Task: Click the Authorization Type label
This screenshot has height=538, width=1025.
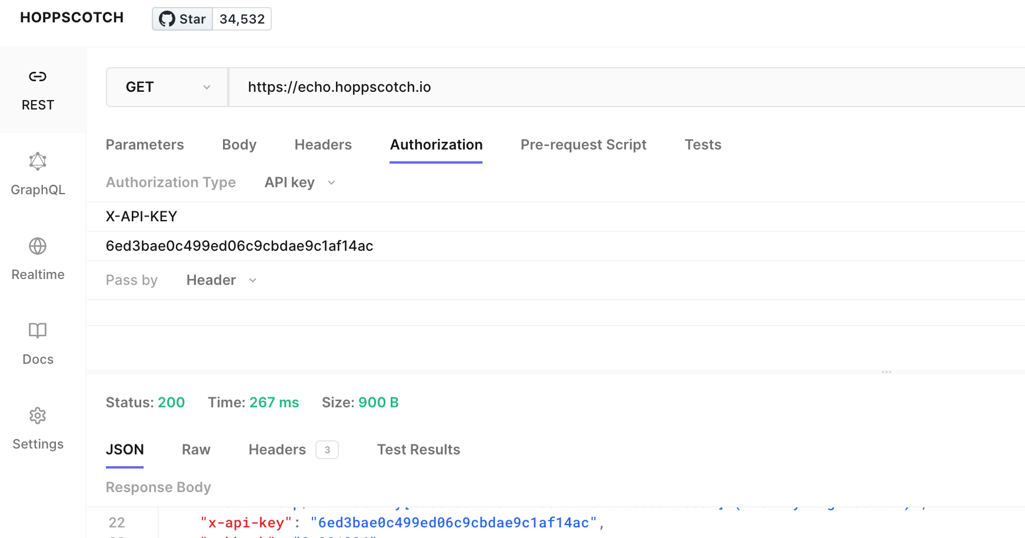Action: (x=171, y=182)
